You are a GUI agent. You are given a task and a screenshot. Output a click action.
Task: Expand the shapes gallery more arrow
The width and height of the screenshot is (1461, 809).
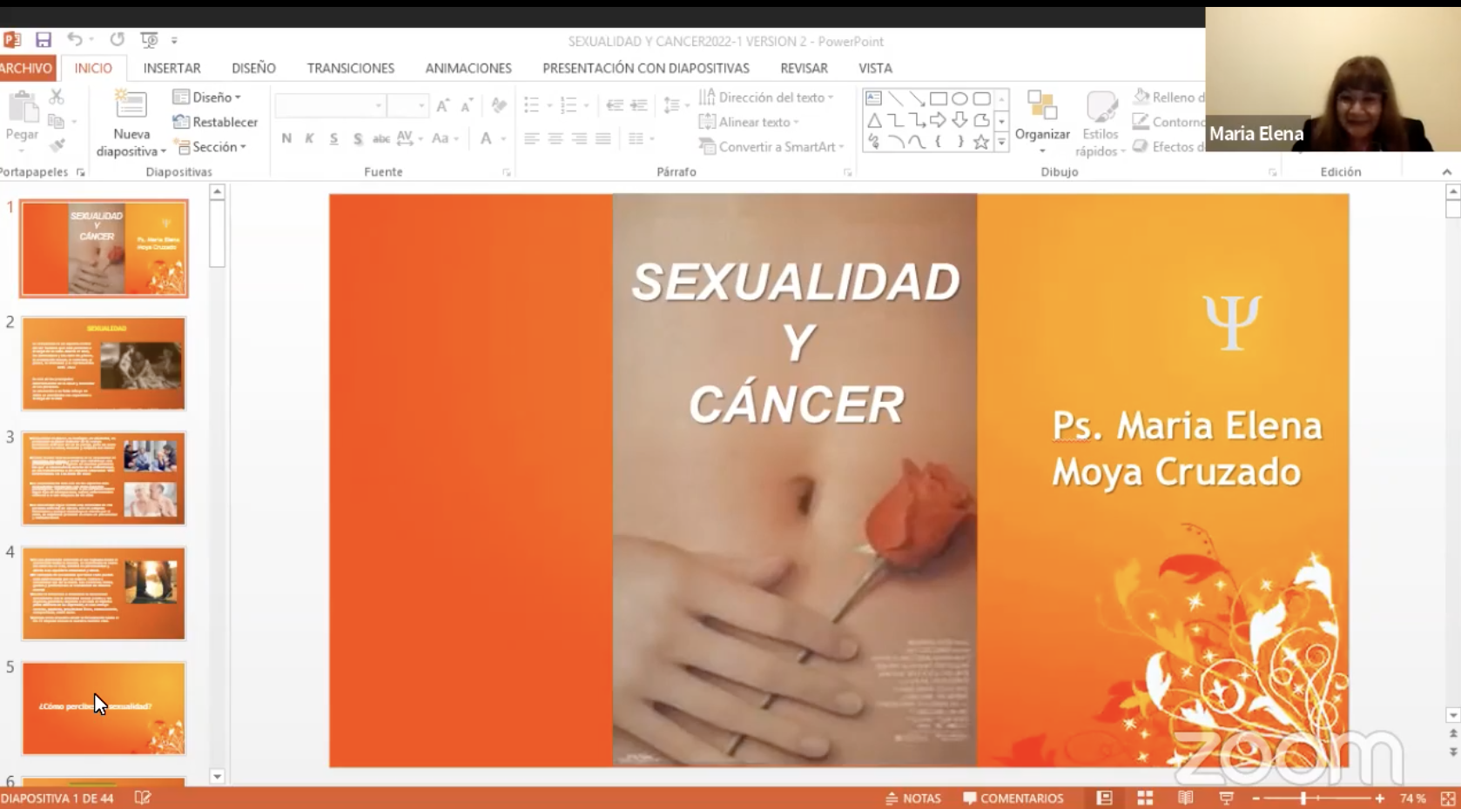1001,142
